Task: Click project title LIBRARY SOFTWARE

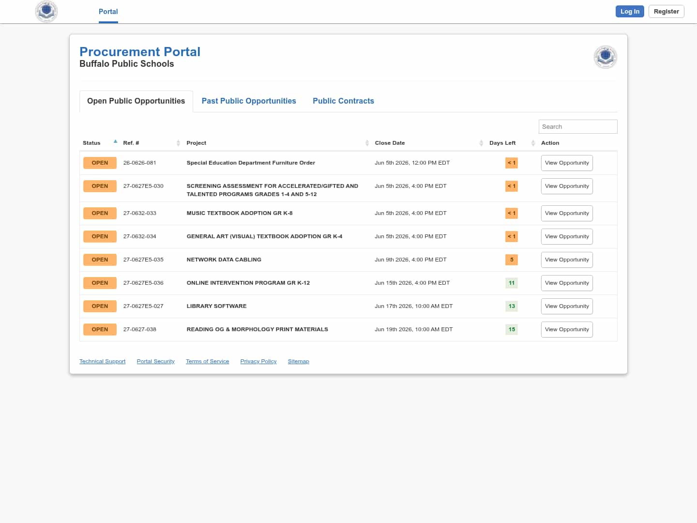Action: tap(216, 306)
